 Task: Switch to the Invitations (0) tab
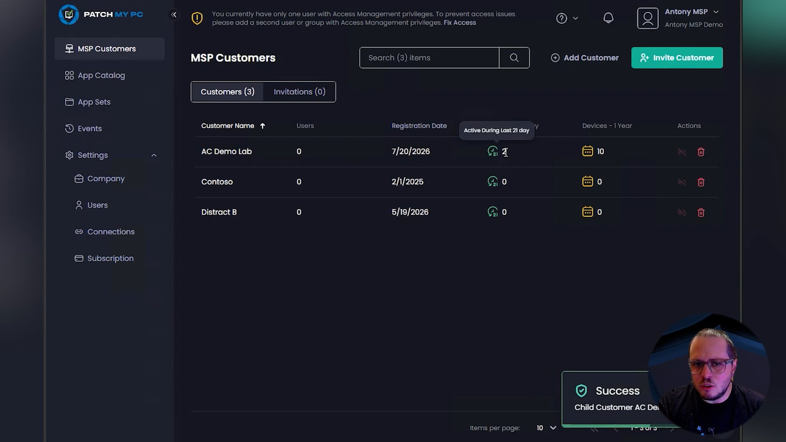tap(300, 92)
